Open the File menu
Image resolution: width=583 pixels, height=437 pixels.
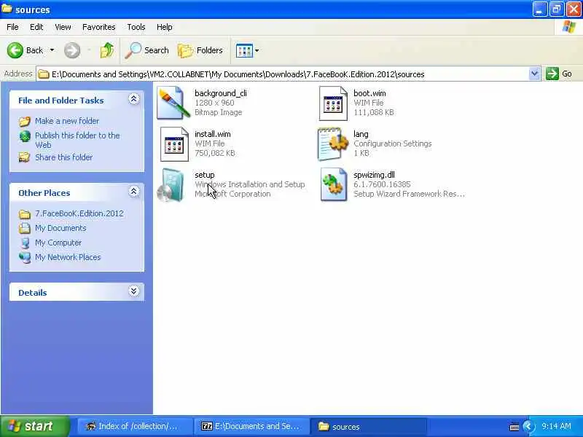(x=12, y=27)
